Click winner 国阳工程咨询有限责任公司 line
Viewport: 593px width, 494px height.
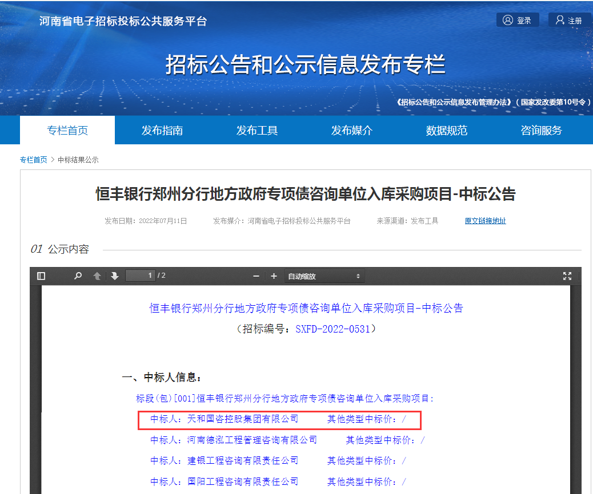pyautogui.click(x=278, y=481)
